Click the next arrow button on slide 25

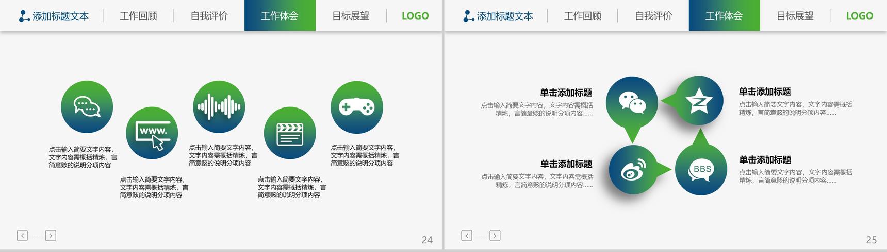point(495,236)
